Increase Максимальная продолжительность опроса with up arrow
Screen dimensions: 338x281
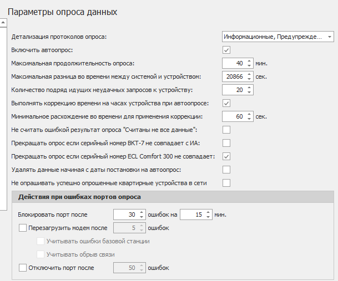coord(249,60)
